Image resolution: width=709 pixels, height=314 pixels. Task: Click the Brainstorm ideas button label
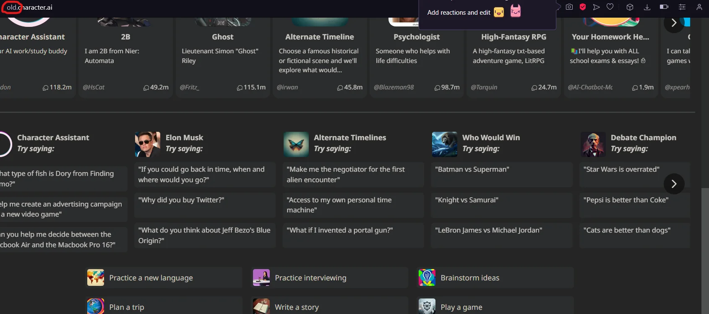[x=470, y=278]
